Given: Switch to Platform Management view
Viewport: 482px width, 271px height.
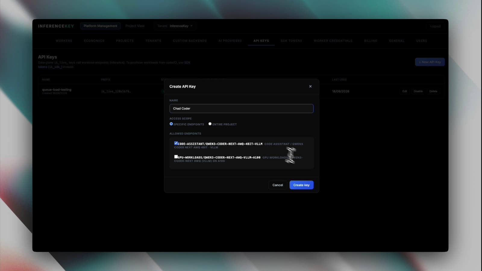Looking at the screenshot, I should click(100, 26).
